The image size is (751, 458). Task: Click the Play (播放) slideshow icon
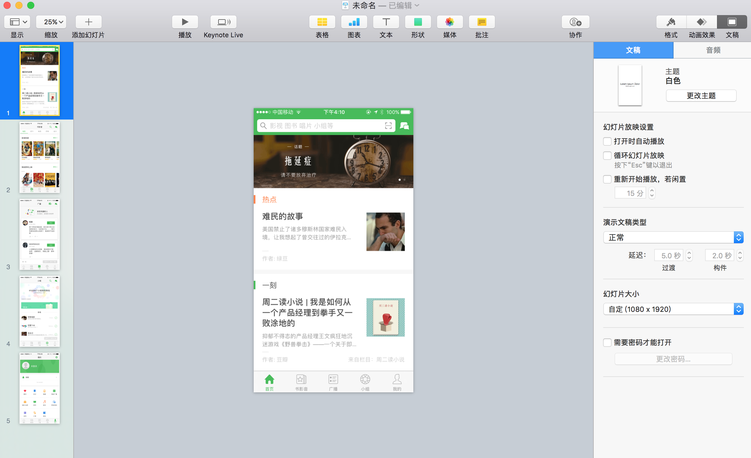click(185, 22)
